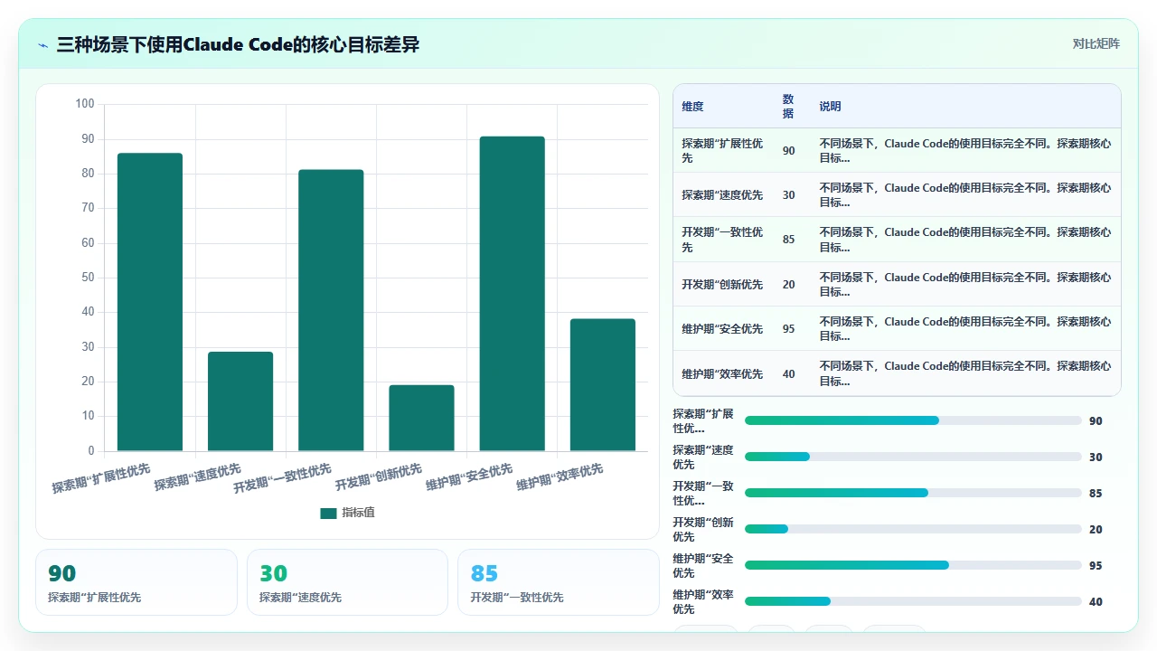Screen dimensions: 1157x651
Task: Click the lightning icon beside the title
Action: coord(43,44)
